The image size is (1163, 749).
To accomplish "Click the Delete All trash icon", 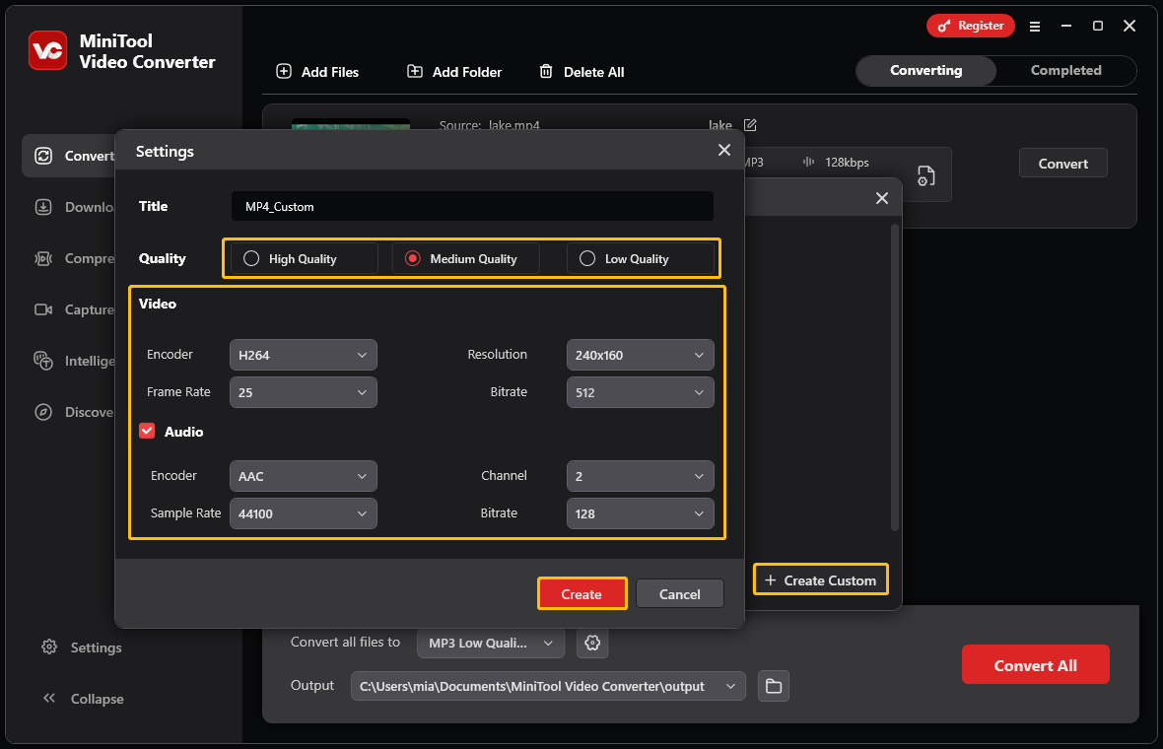I will click(x=546, y=71).
